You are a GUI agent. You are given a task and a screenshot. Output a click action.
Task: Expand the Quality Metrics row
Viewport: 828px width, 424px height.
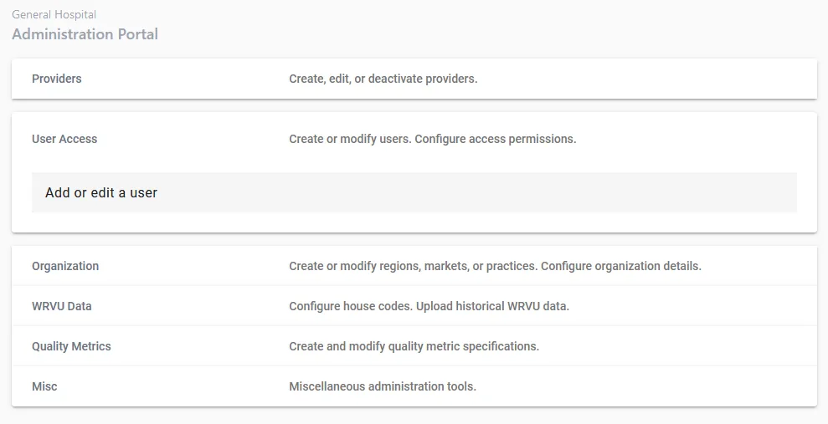pos(71,346)
